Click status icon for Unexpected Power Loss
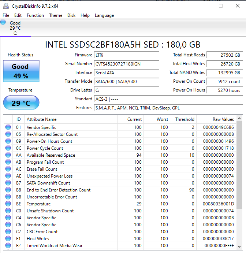The width and height of the screenshot is (246, 253). coord(8,176)
